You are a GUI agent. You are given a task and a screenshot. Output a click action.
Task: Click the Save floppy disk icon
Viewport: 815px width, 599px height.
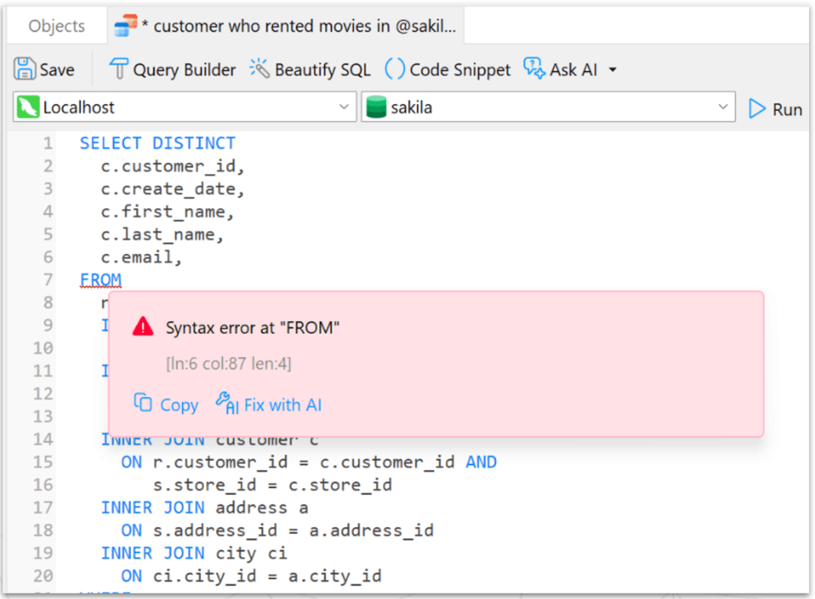pos(24,69)
